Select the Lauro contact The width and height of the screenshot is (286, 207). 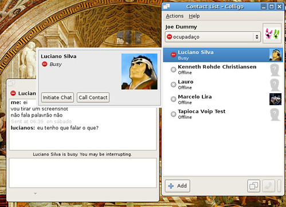pyautogui.click(x=223, y=85)
